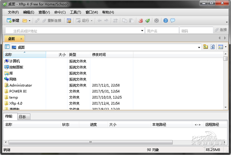
Task: Expand the host name address dropdown
Action: (x=141, y=31)
